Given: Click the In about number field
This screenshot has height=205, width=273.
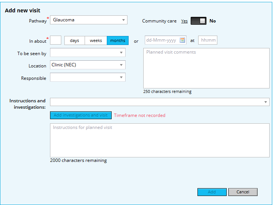Looking at the screenshot, I should click(x=56, y=40).
